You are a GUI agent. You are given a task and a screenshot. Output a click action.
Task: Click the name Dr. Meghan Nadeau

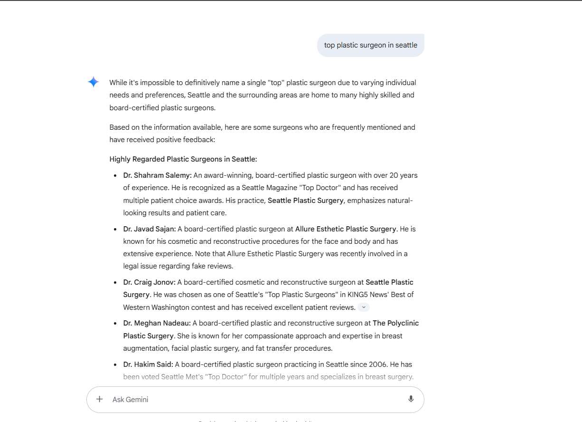pos(157,323)
